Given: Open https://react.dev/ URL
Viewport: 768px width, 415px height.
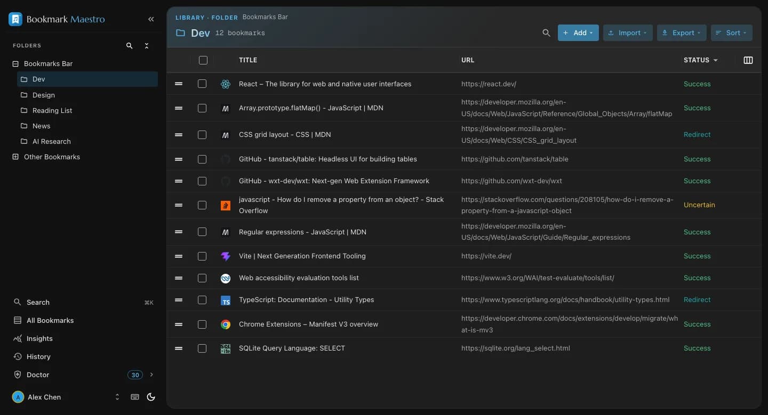Looking at the screenshot, I should coord(489,84).
